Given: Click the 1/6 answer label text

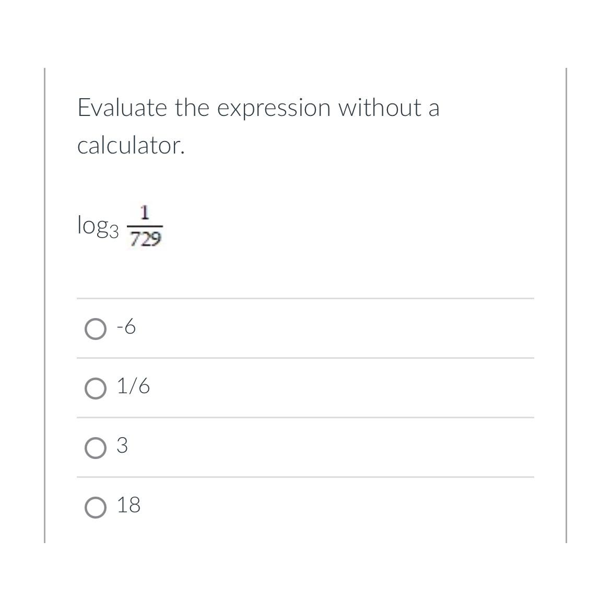Looking at the screenshot, I should click(133, 386).
